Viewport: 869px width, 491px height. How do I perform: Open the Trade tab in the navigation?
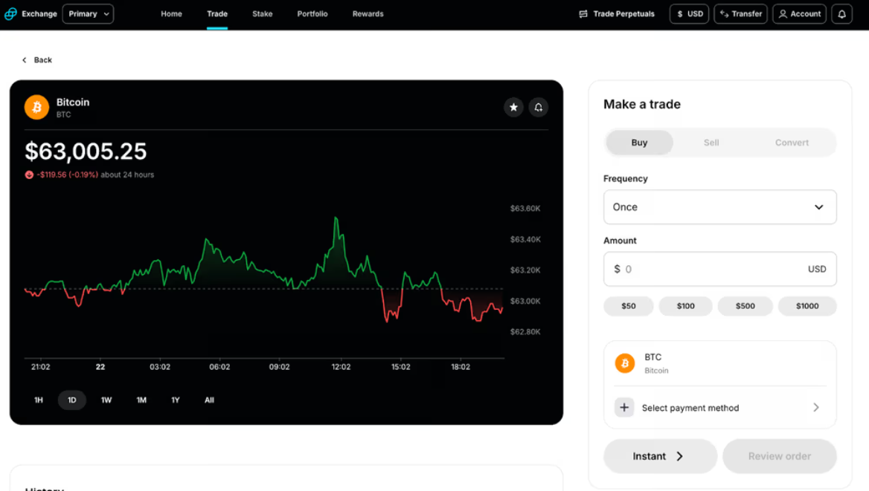(x=217, y=13)
